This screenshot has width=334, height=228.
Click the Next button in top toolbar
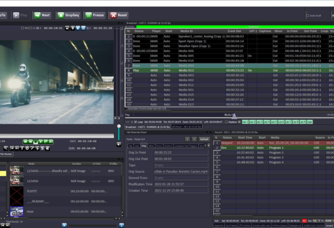click(42, 15)
